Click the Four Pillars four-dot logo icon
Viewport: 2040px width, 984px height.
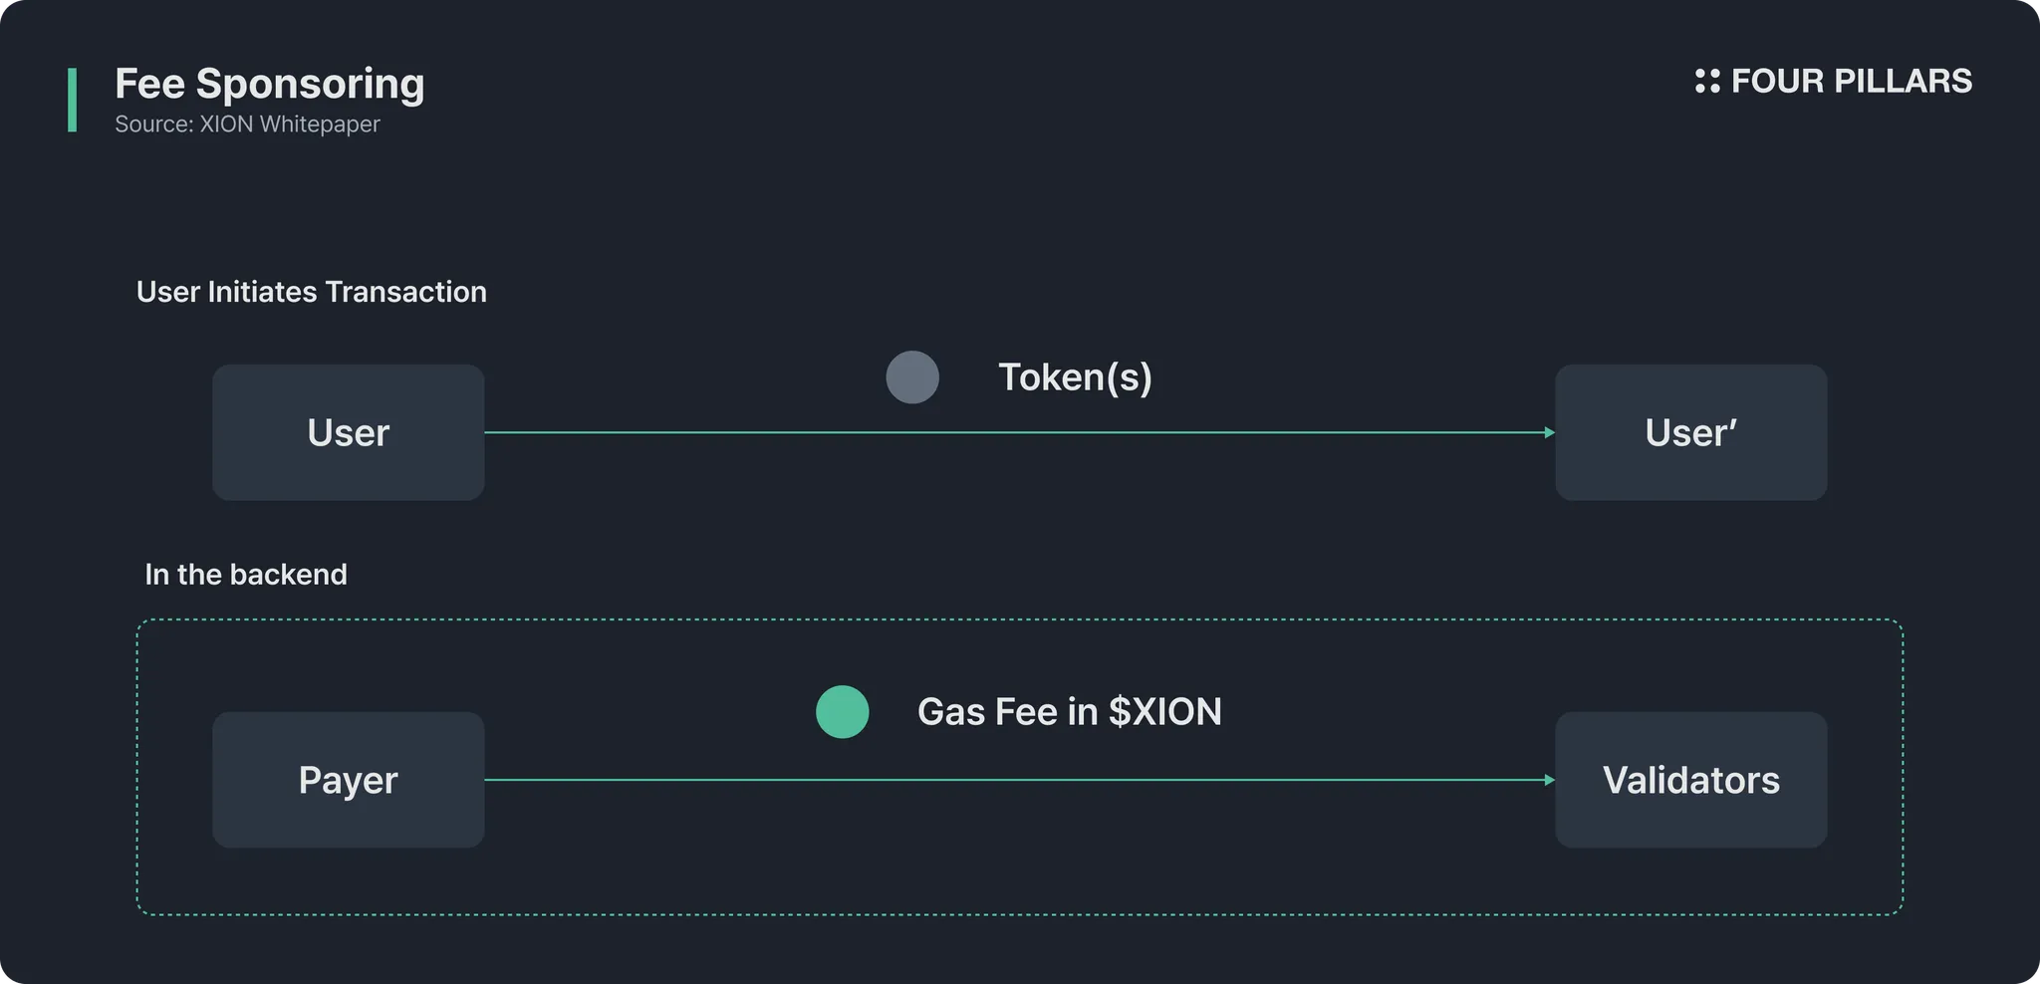1707,82
